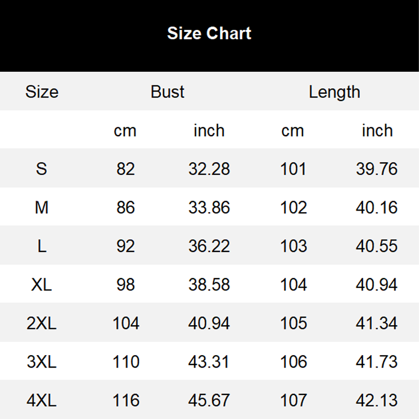Select the 86 cm bust value
419x419 pixels.
126,207
